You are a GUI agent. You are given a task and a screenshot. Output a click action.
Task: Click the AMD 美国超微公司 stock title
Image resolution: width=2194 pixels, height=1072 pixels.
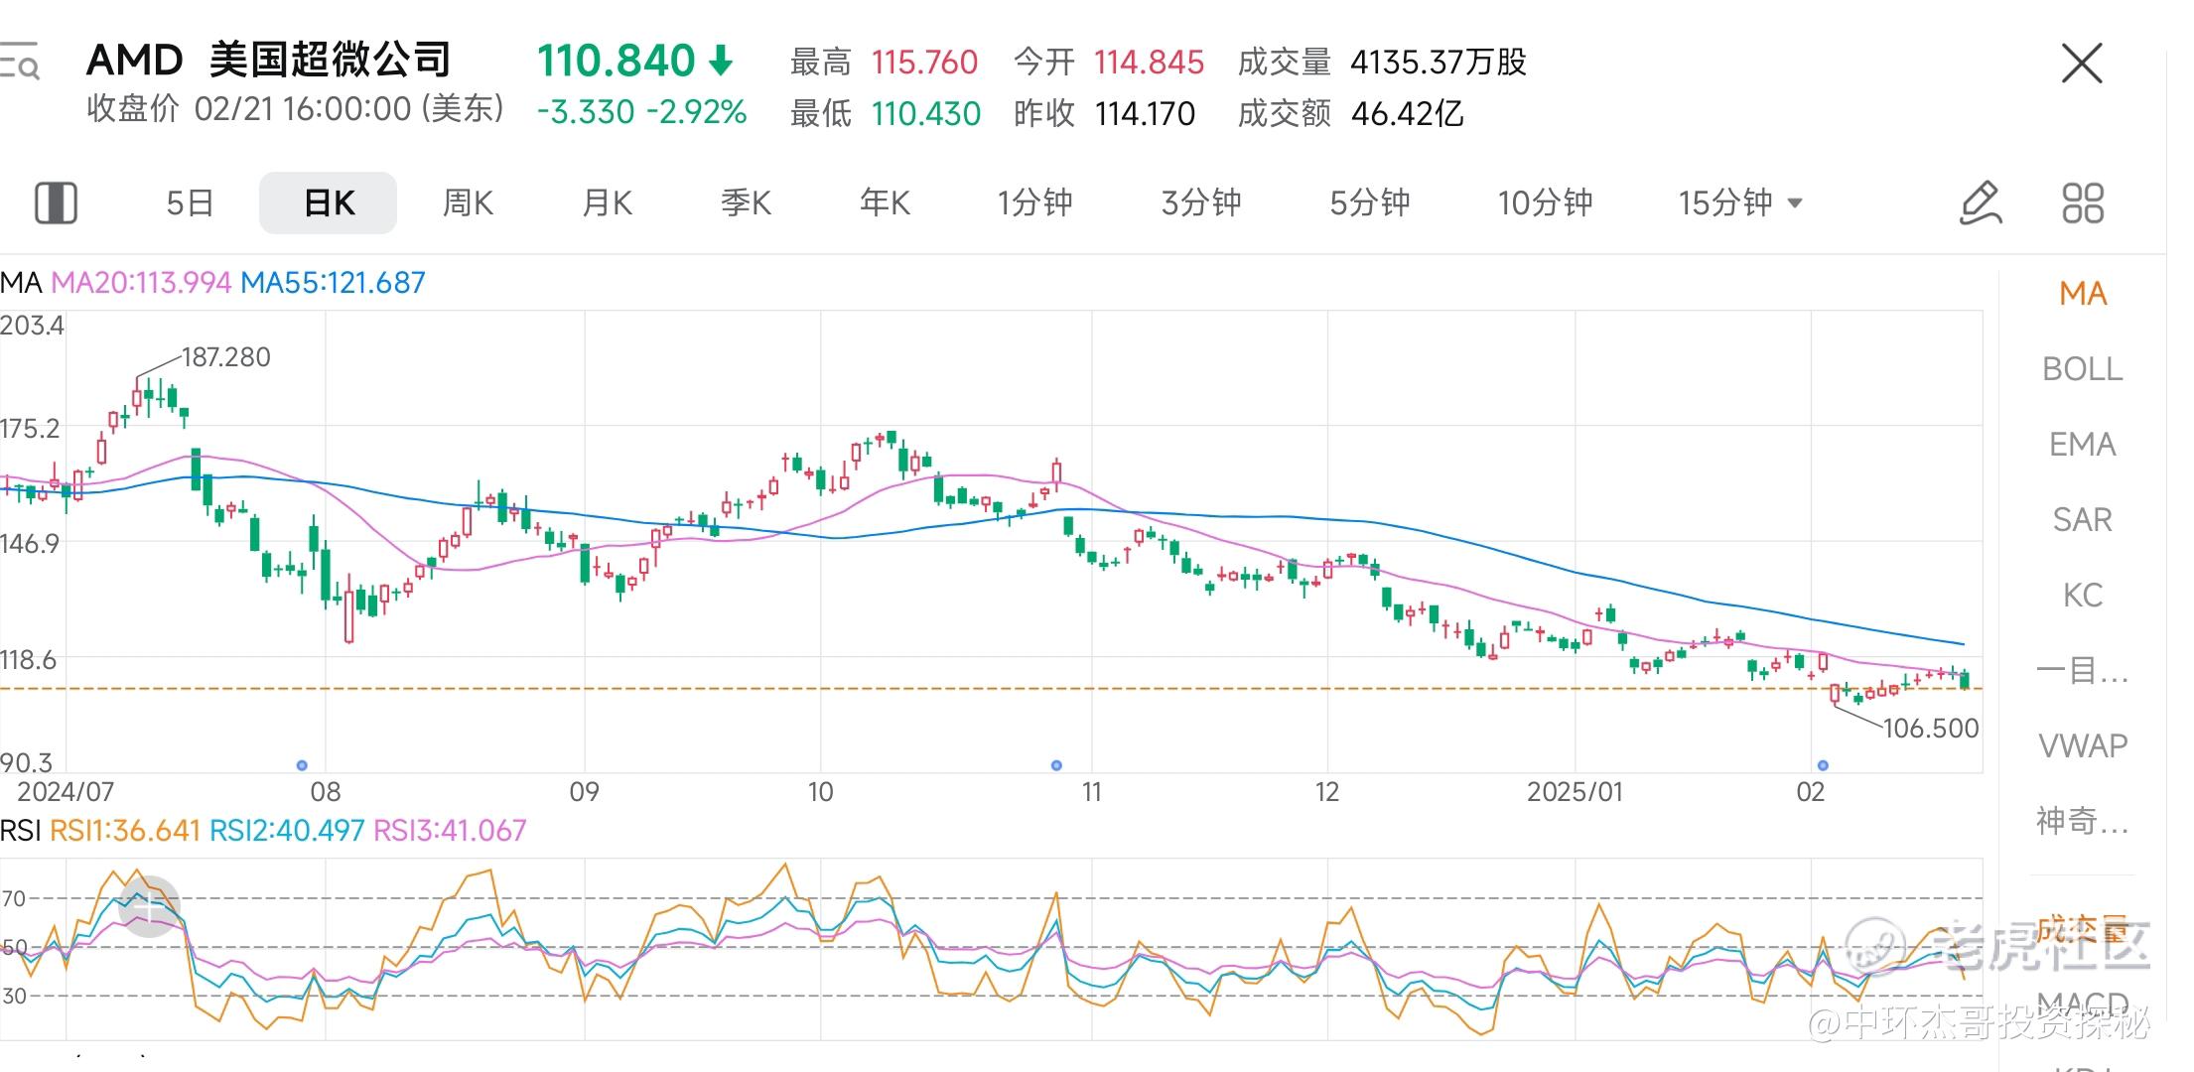pos(268,61)
